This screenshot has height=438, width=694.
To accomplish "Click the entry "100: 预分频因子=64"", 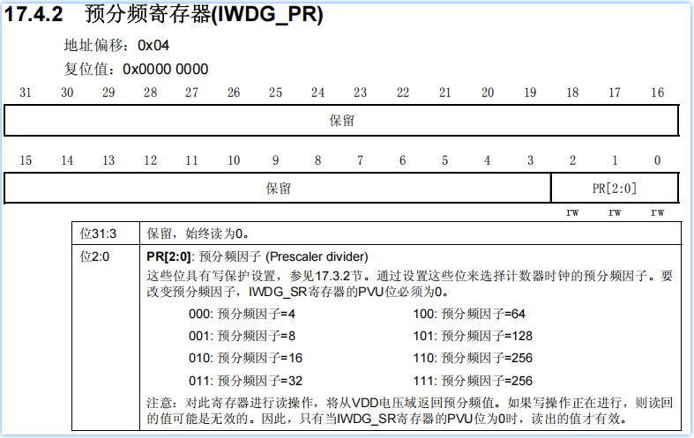I will coord(469,314).
